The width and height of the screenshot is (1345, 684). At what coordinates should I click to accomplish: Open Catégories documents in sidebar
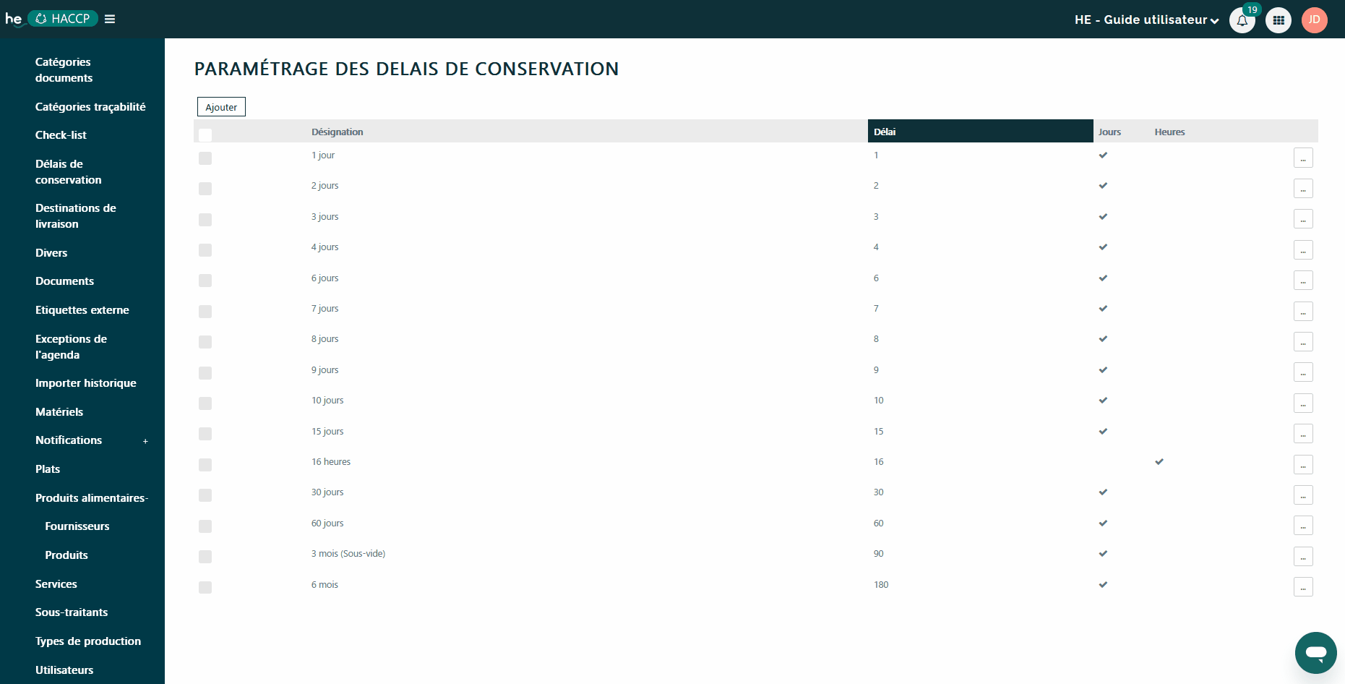[x=64, y=70]
